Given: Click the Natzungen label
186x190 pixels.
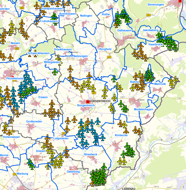Looking at the screenshot, I should point(80,56).
